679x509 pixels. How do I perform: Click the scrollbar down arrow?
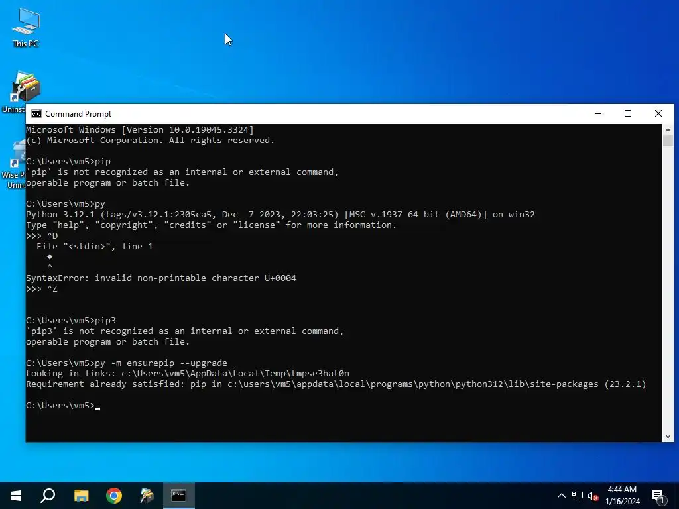(x=668, y=437)
